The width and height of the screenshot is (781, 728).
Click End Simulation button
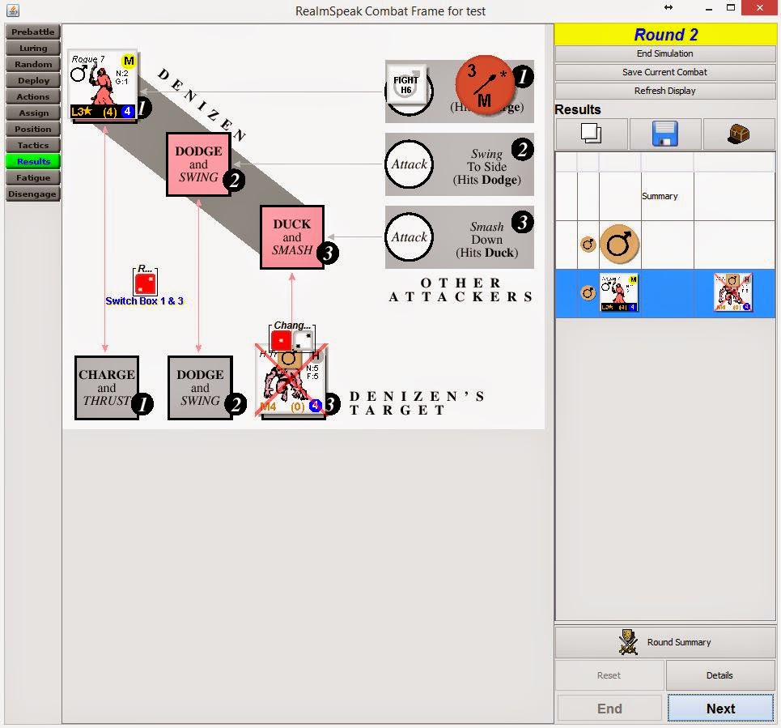pos(665,53)
